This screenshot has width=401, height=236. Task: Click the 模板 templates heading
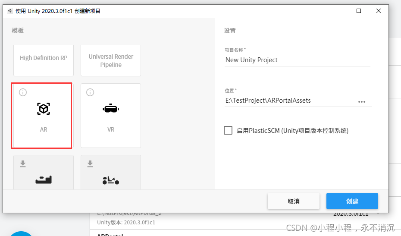click(x=18, y=31)
